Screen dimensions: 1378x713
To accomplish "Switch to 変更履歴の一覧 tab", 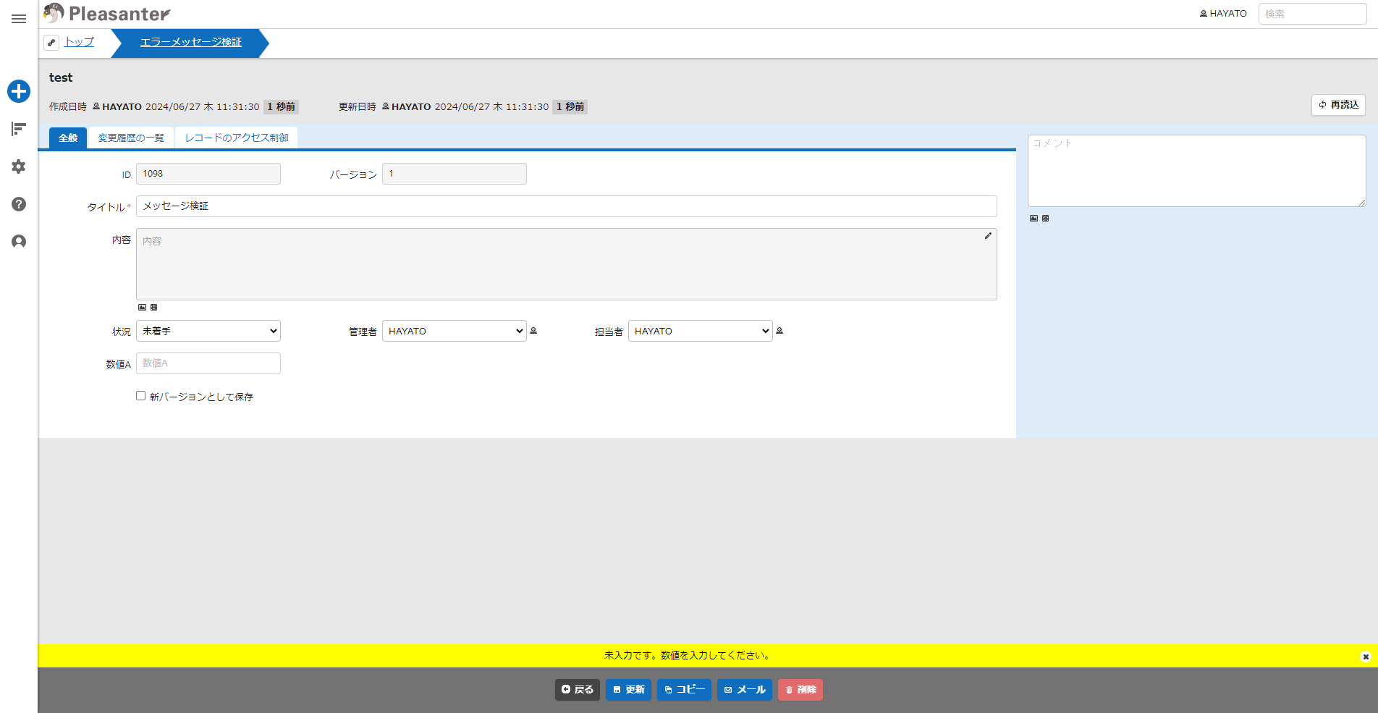I will (131, 138).
